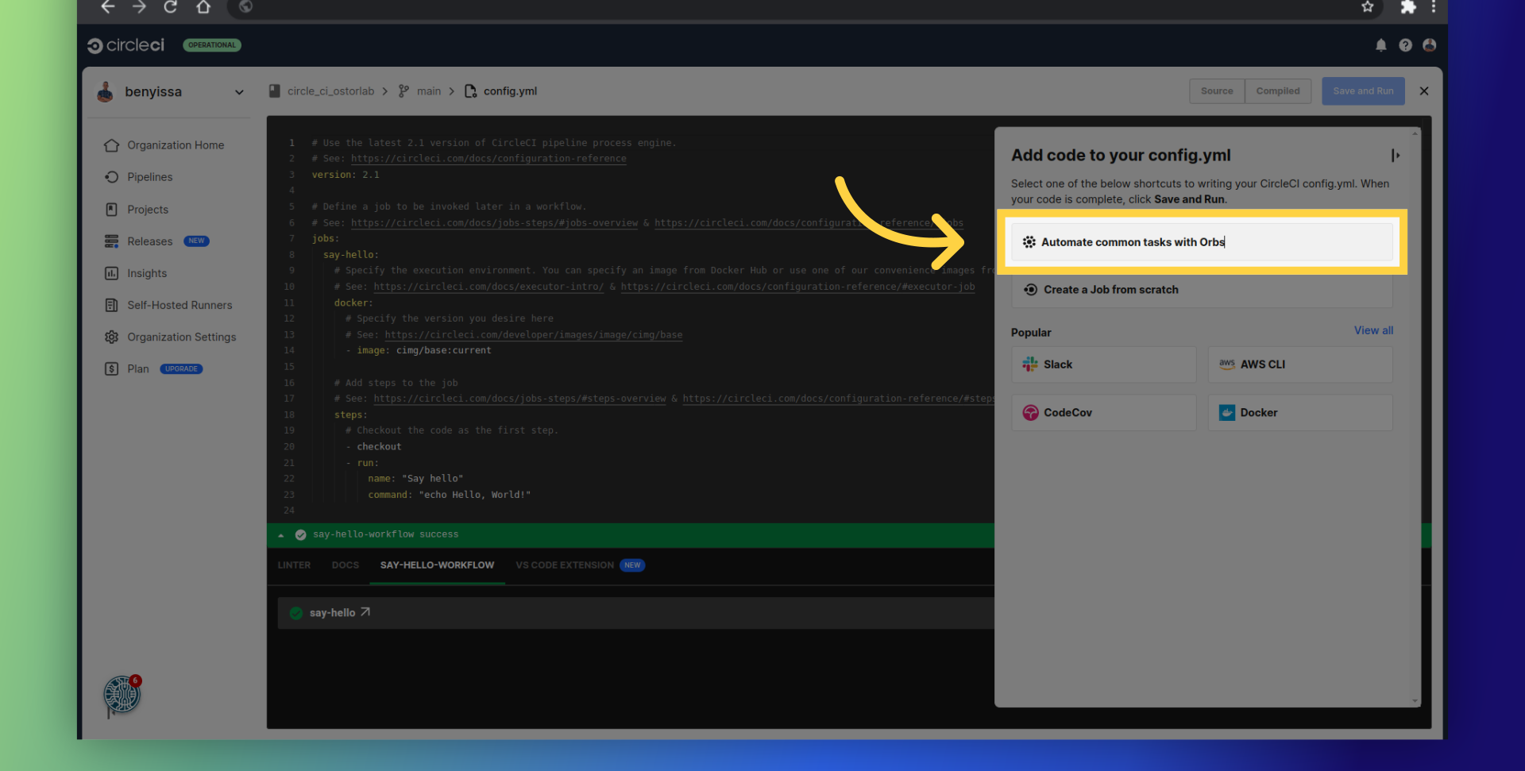Select the main branch breadcrumb

coord(428,91)
